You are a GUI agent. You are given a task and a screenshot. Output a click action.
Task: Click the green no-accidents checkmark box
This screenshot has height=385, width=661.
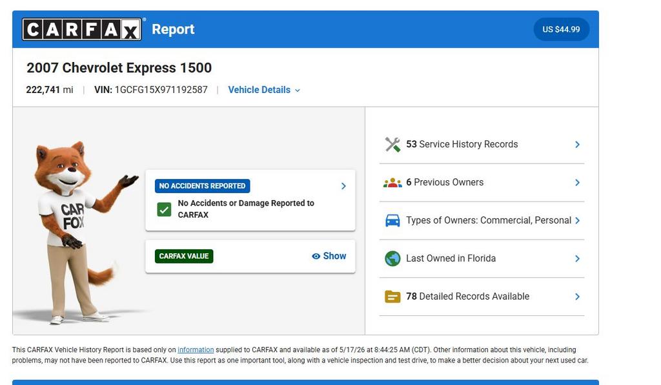pyautogui.click(x=164, y=209)
